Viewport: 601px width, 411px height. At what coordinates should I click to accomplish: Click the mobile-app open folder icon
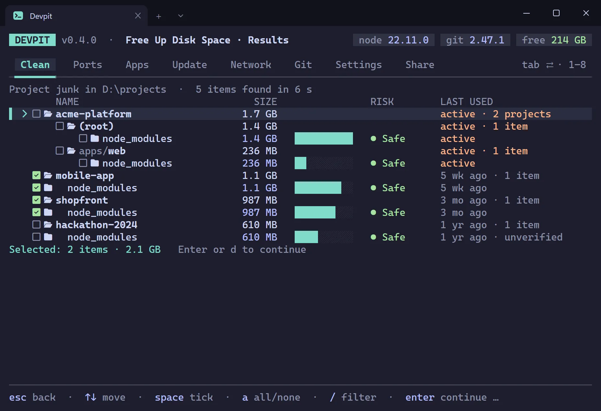[x=48, y=175]
